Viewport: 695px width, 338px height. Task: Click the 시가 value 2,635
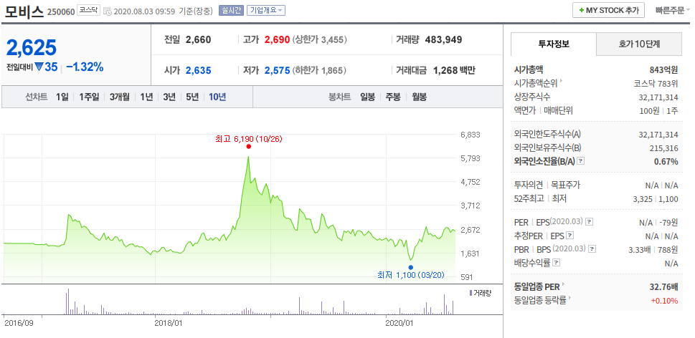[x=199, y=70]
